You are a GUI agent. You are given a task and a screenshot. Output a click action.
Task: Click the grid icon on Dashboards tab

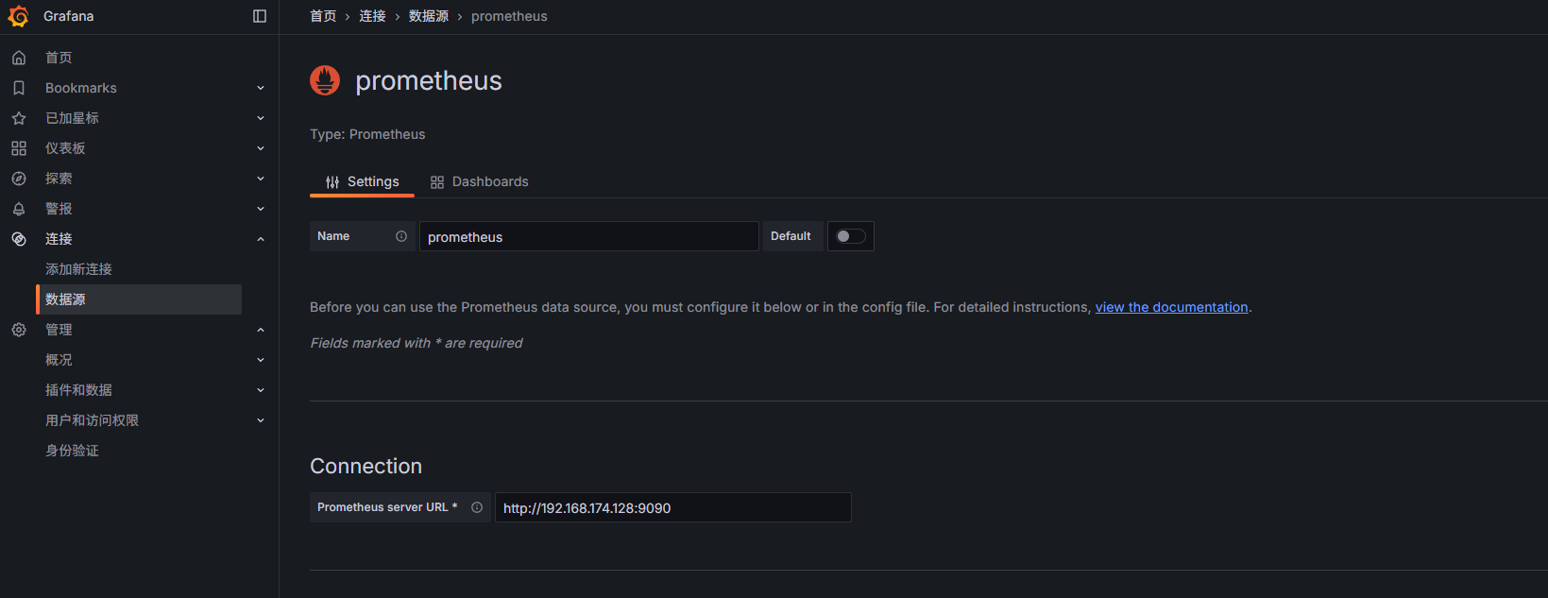(437, 182)
